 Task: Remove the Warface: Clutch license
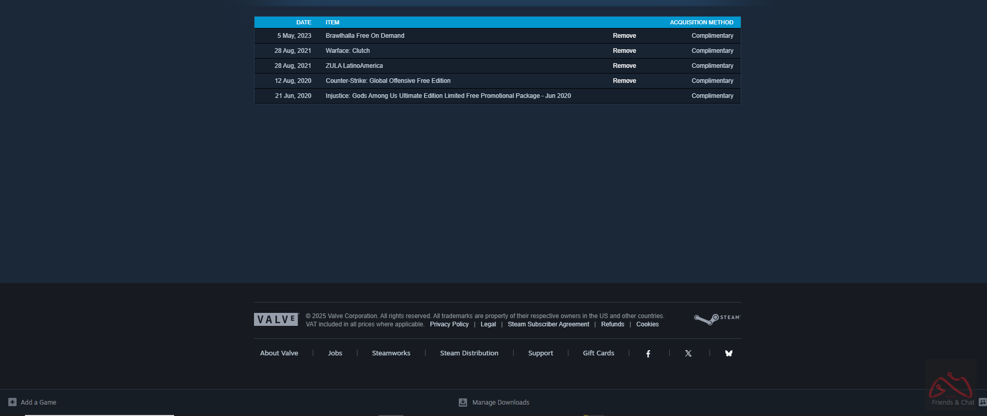click(624, 51)
